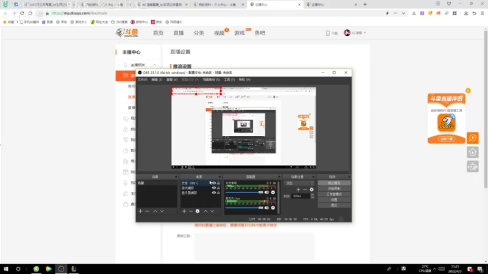488x274 pixels.
Task: Open OBS 设置 from the controls panel
Action: [334, 200]
